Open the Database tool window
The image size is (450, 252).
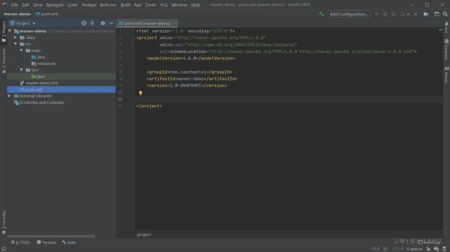(x=446, y=49)
